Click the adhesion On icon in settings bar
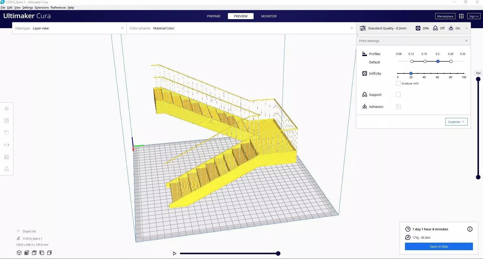This screenshot has width=483, height=259. click(x=451, y=28)
